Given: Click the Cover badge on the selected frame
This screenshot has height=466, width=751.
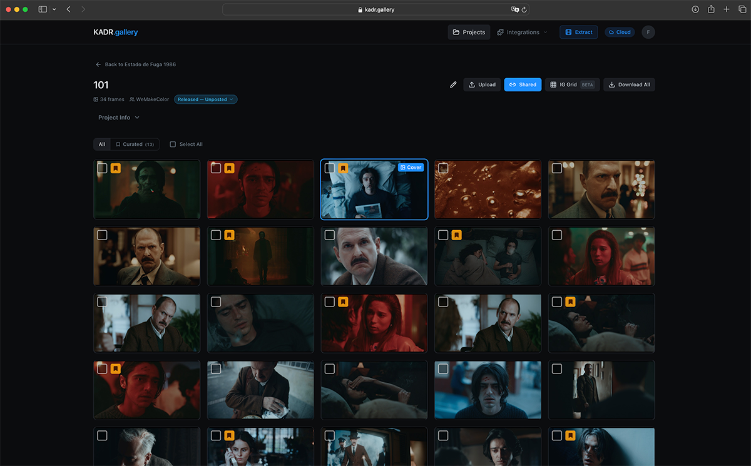Looking at the screenshot, I should point(411,168).
